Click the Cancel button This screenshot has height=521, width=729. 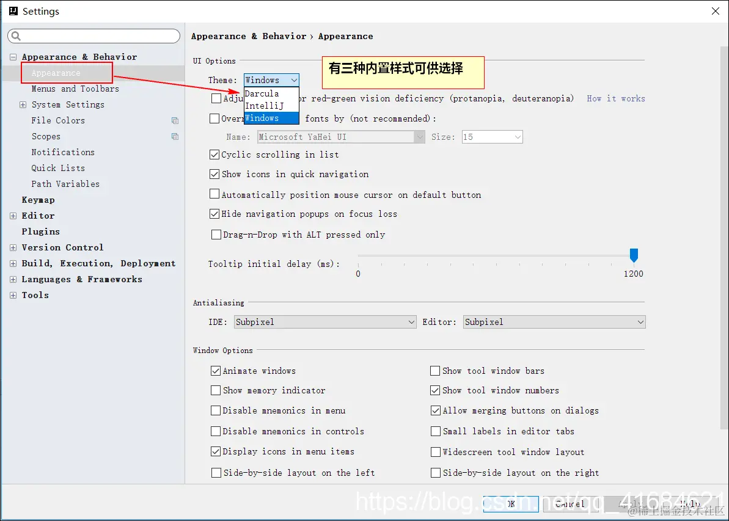pos(571,504)
